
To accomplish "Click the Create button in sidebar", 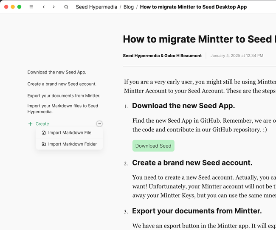I will pyautogui.click(x=42, y=124).
